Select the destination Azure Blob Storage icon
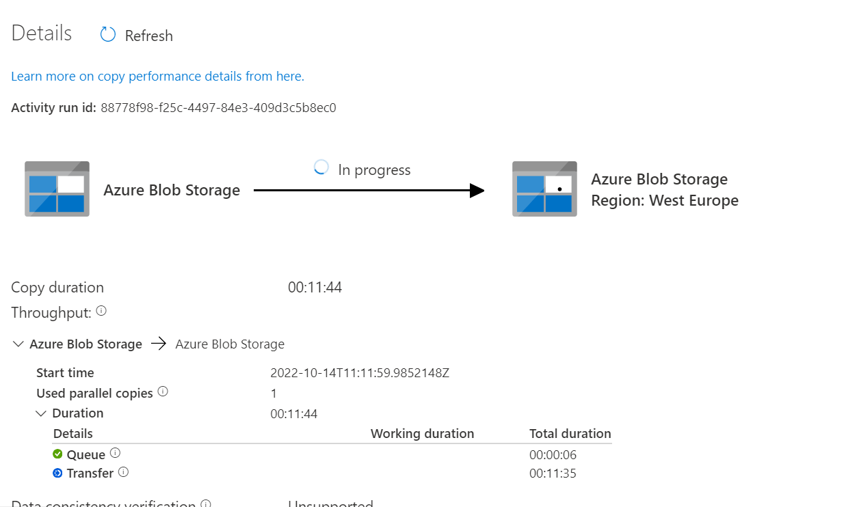The width and height of the screenshot is (846, 507). coord(544,189)
